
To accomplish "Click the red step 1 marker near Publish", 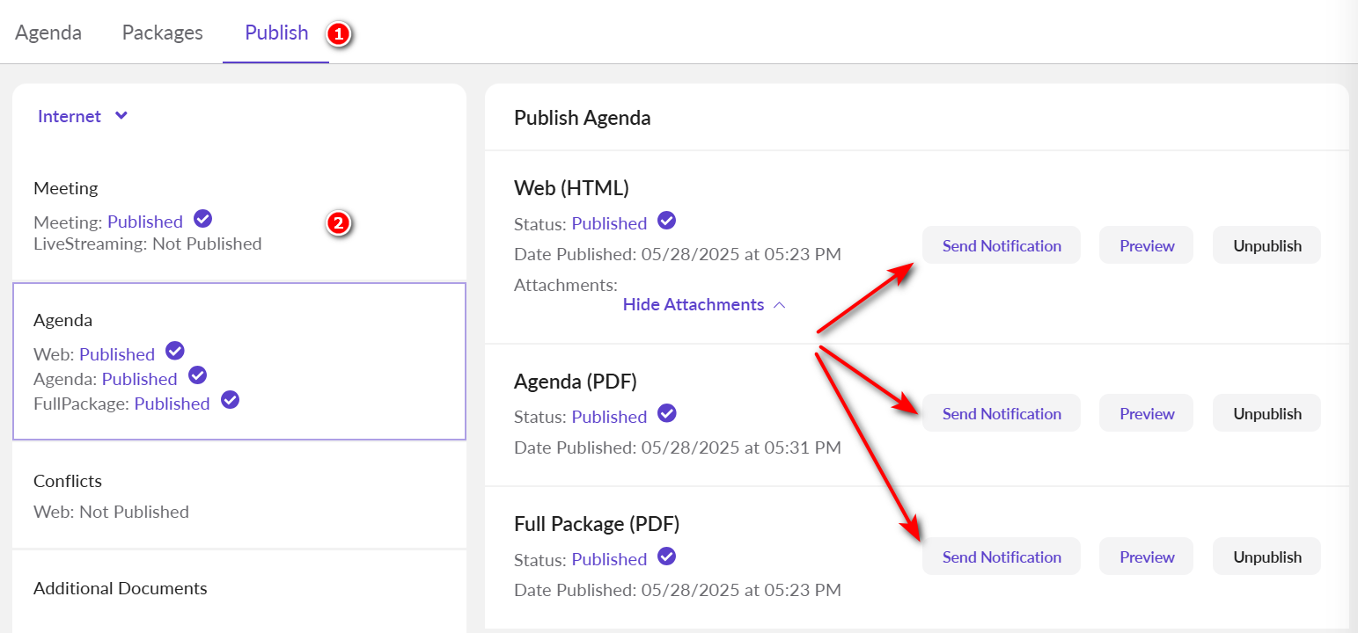I will (x=339, y=34).
